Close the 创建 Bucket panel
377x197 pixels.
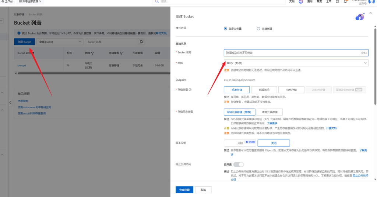point(370,13)
